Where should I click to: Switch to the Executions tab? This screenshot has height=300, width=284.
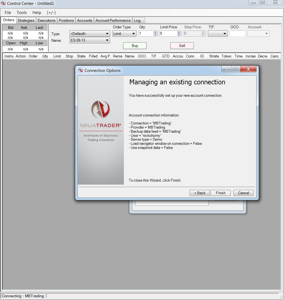pyautogui.click(x=46, y=20)
